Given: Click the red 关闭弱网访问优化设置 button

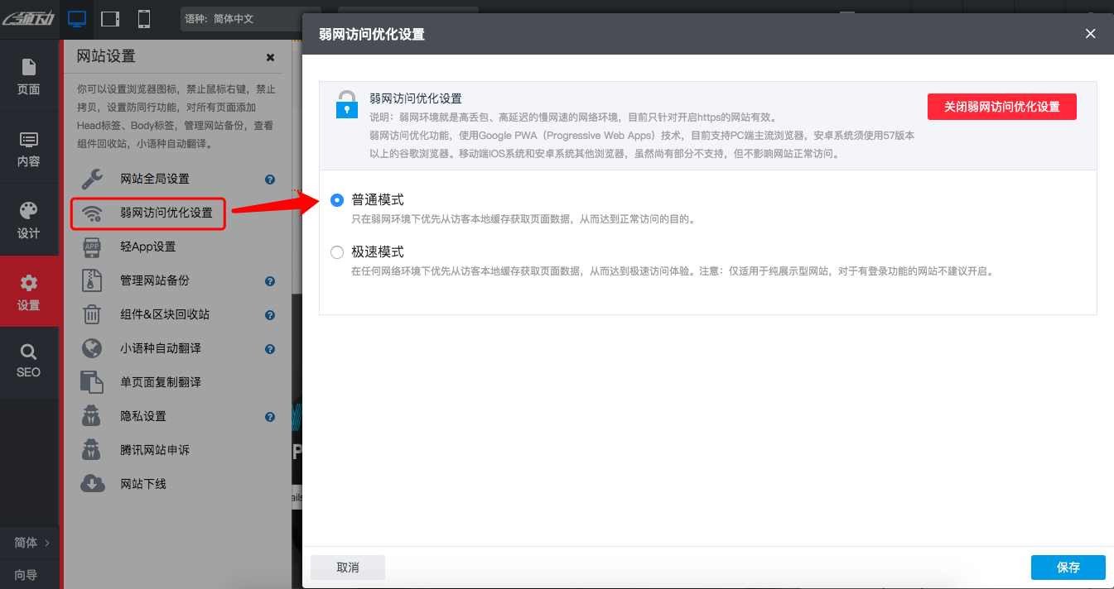Looking at the screenshot, I should (x=1001, y=106).
